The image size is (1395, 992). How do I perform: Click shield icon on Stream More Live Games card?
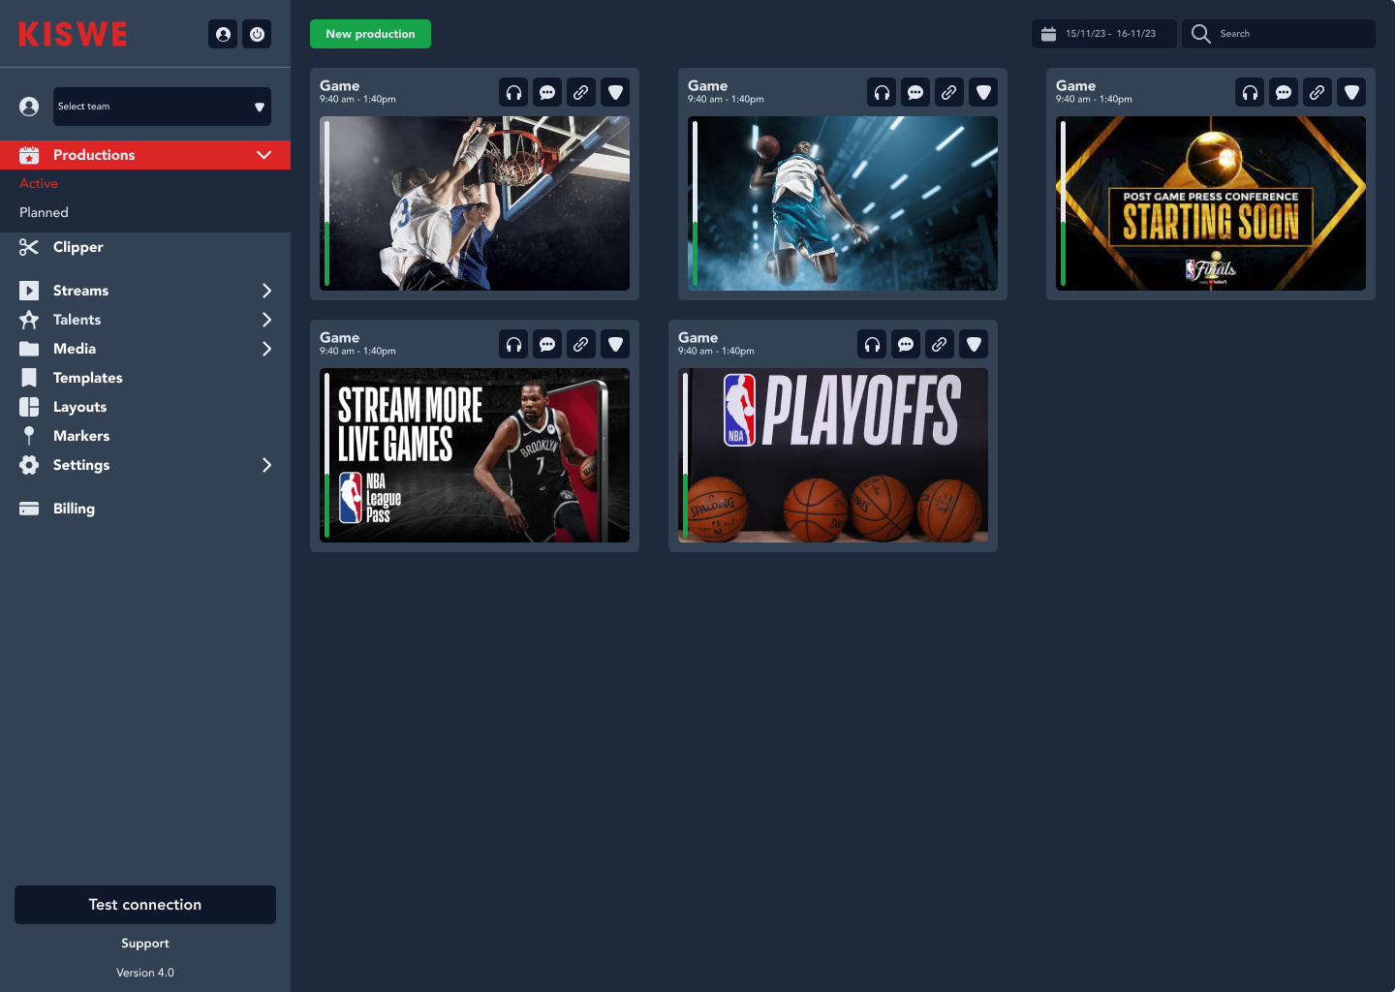click(615, 344)
